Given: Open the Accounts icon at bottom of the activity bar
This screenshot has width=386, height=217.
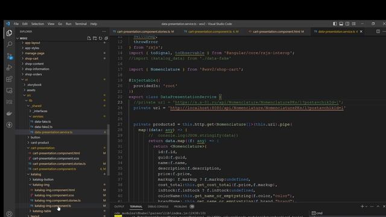Looking at the screenshot, I should click(x=10, y=214).
